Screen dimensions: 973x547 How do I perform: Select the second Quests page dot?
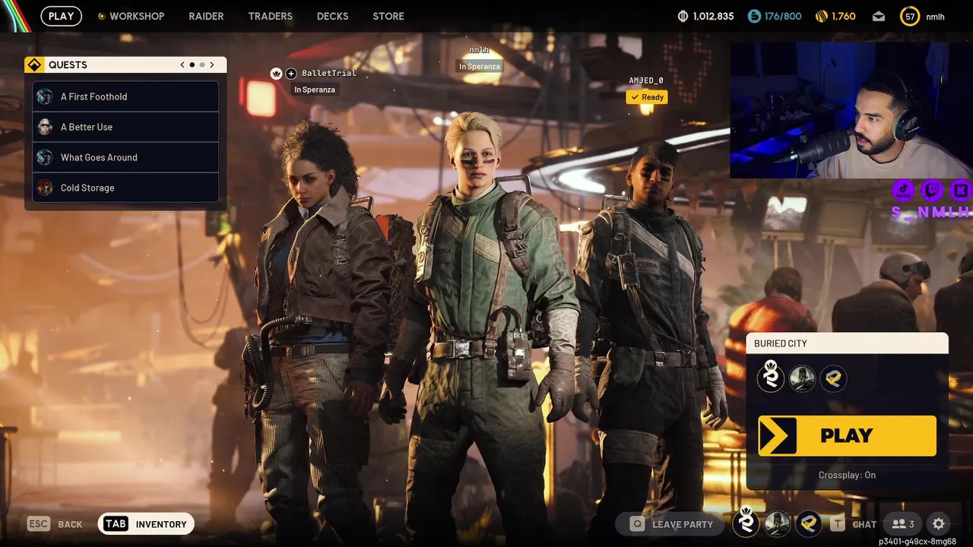coord(202,65)
